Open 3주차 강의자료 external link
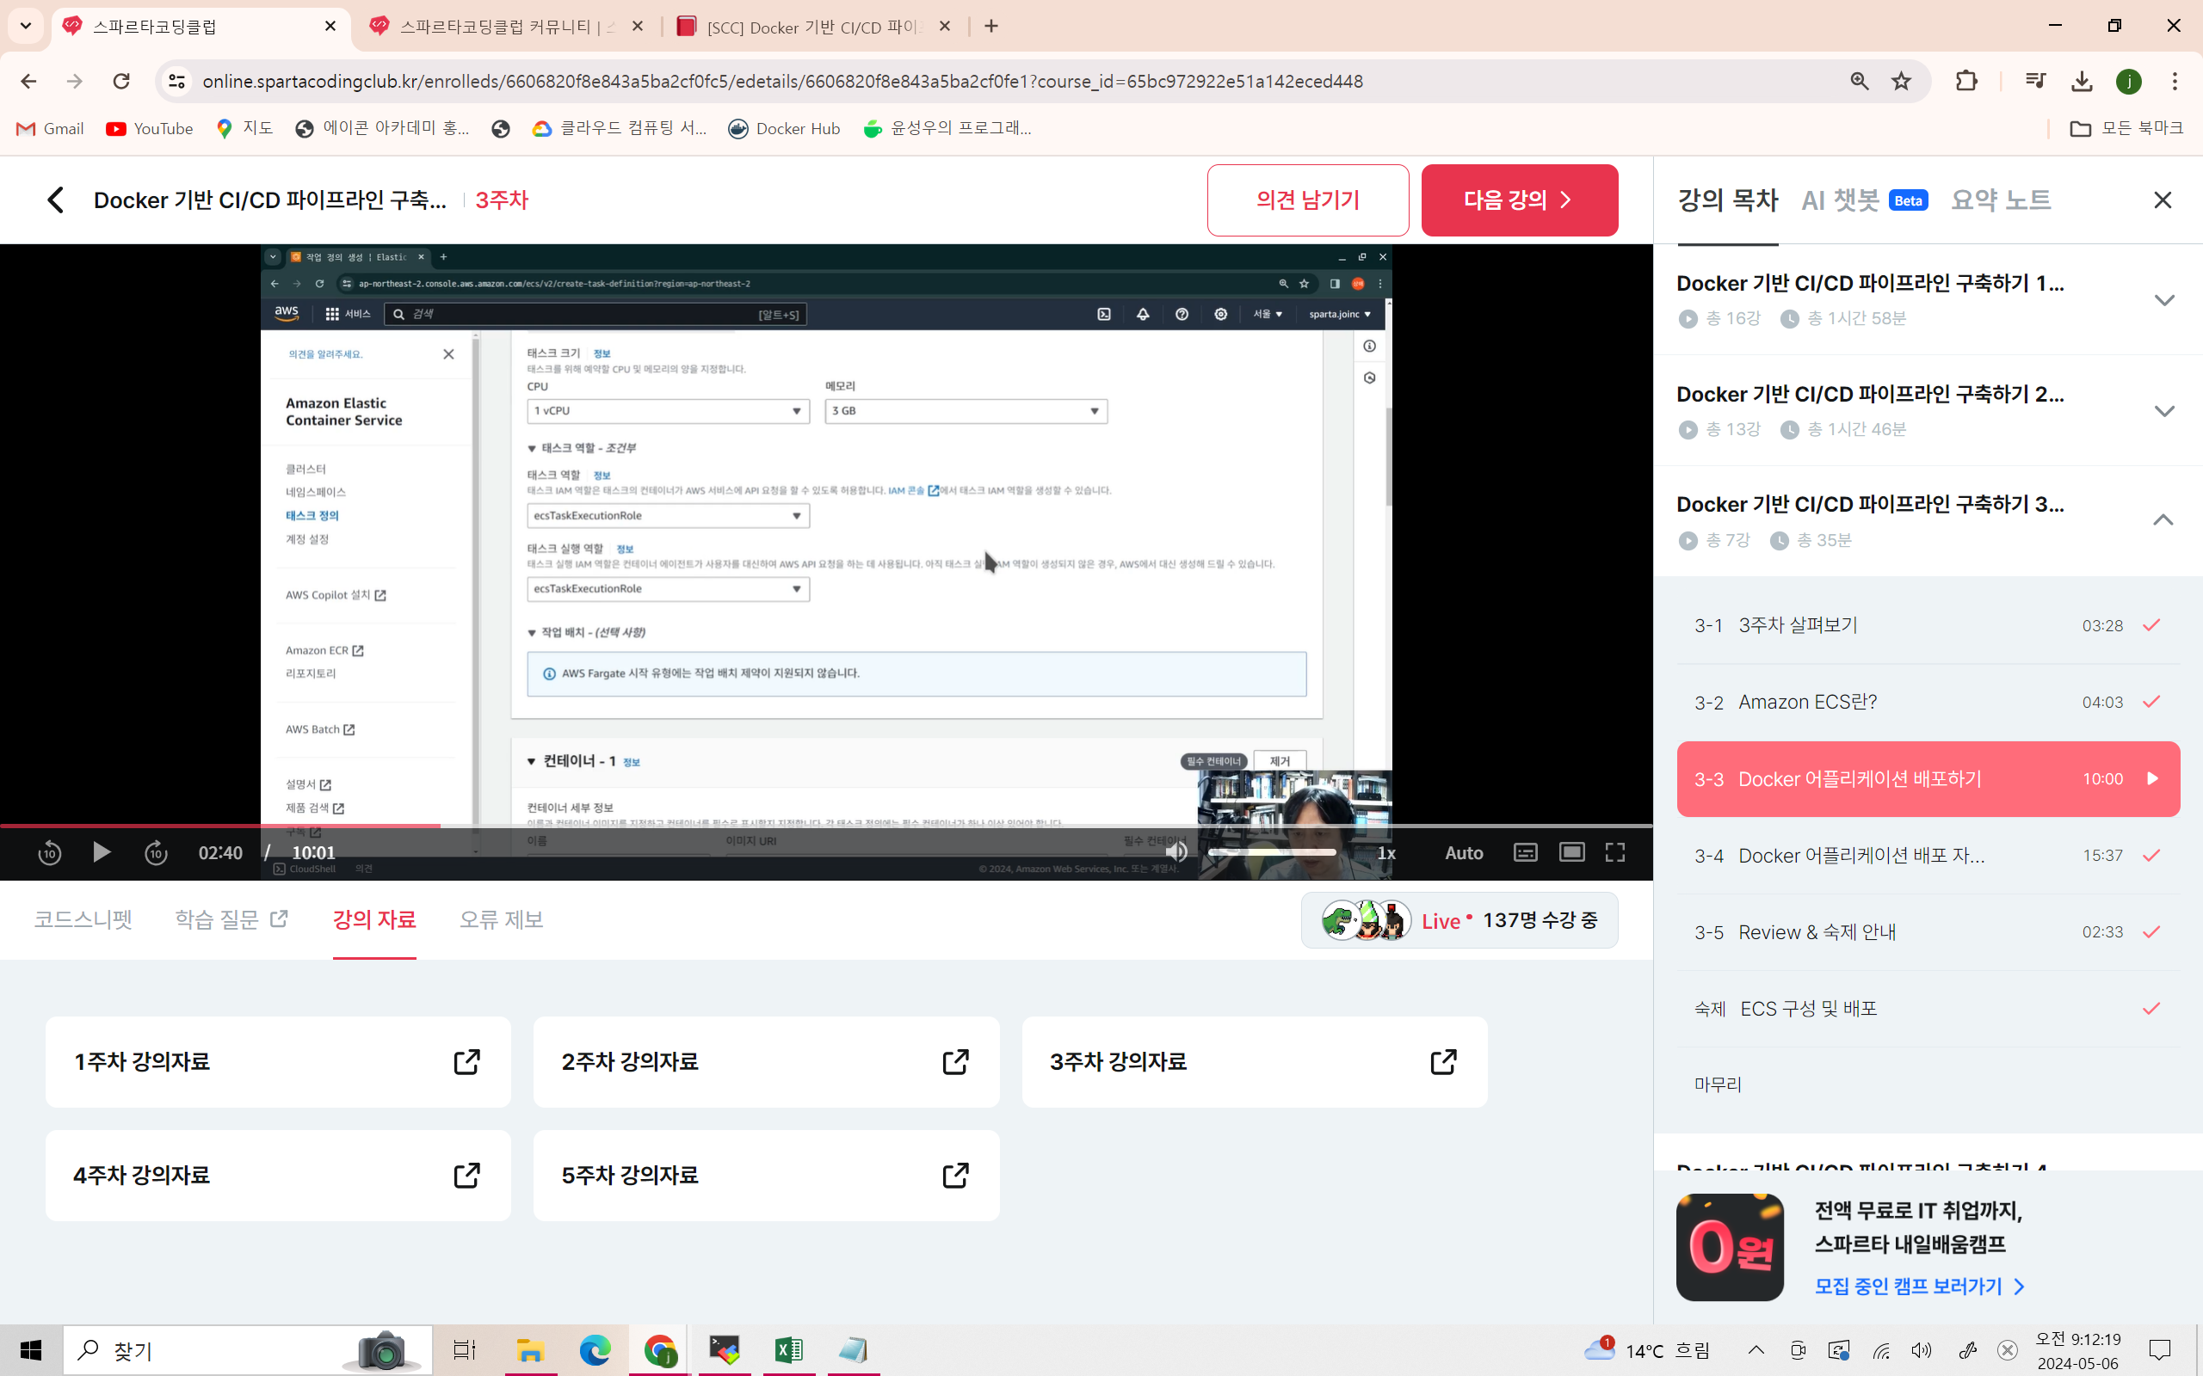2203x1376 pixels. tap(1255, 1062)
